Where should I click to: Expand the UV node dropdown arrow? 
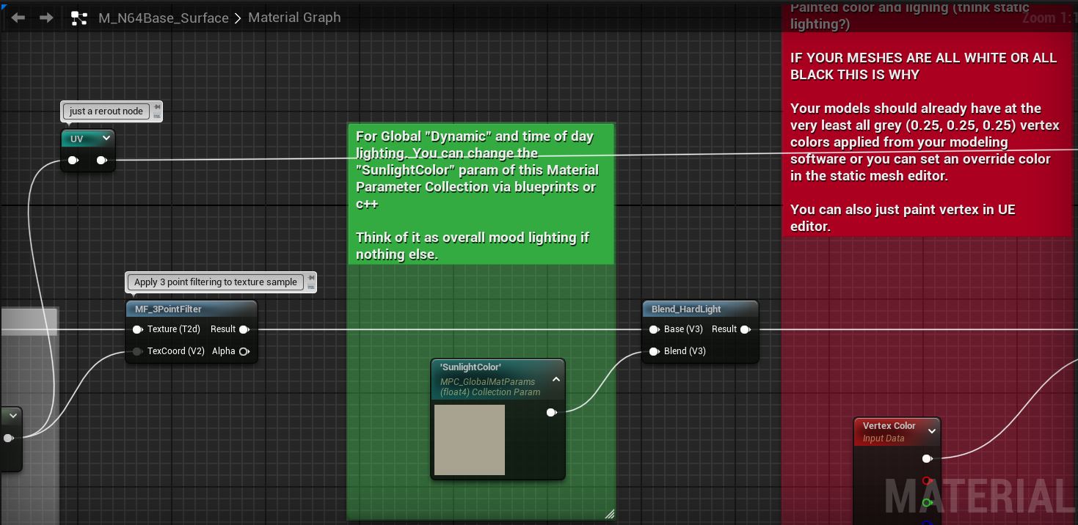[x=106, y=138]
